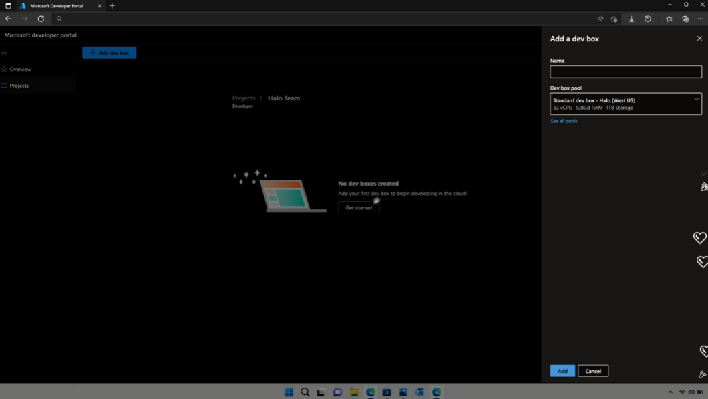Close the Microsoft Developer Portal tab
The height and width of the screenshot is (399, 708).
pos(100,6)
